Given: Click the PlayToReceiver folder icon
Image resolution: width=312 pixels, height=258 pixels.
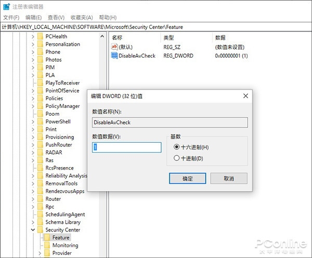Looking at the screenshot, I should click(41, 83).
